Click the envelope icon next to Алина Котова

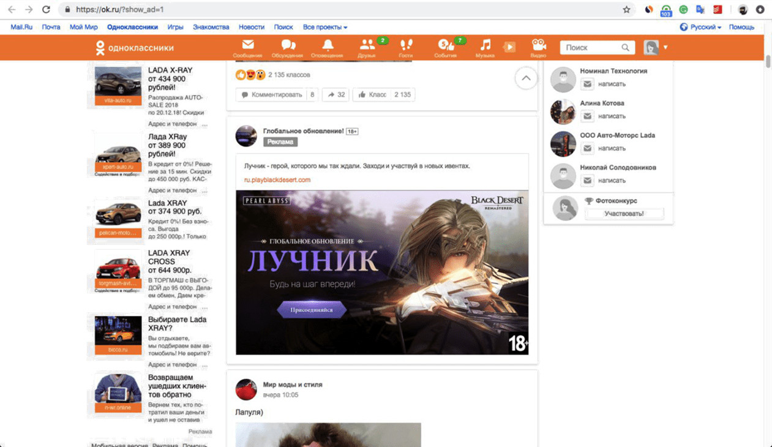pos(587,116)
